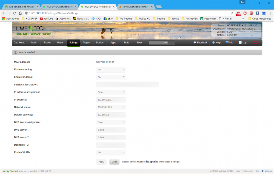
Task: Open Chrome's three-dot menu
Action: pyautogui.click(x=270, y=13)
